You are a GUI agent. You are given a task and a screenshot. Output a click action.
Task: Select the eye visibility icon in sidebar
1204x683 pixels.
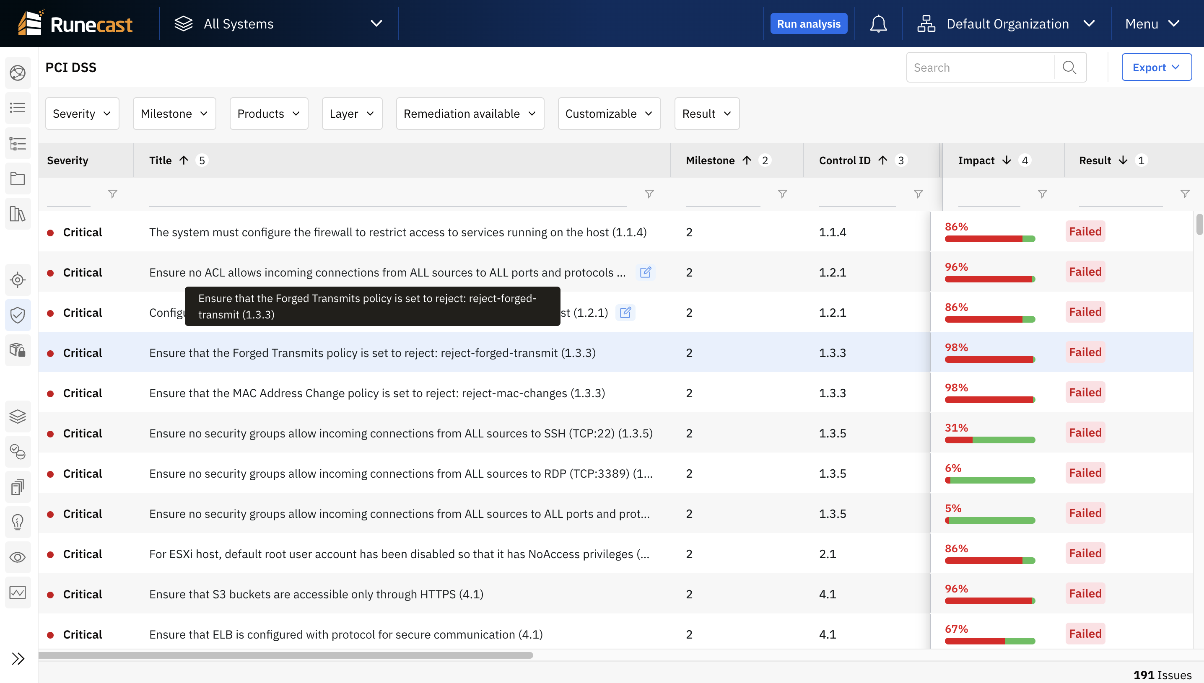point(18,556)
